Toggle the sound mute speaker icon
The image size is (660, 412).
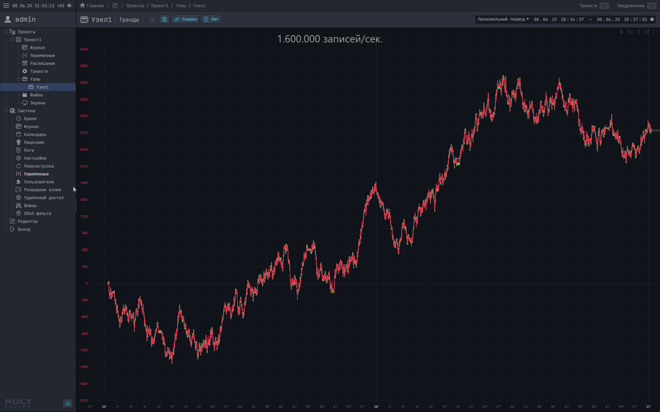70,5
